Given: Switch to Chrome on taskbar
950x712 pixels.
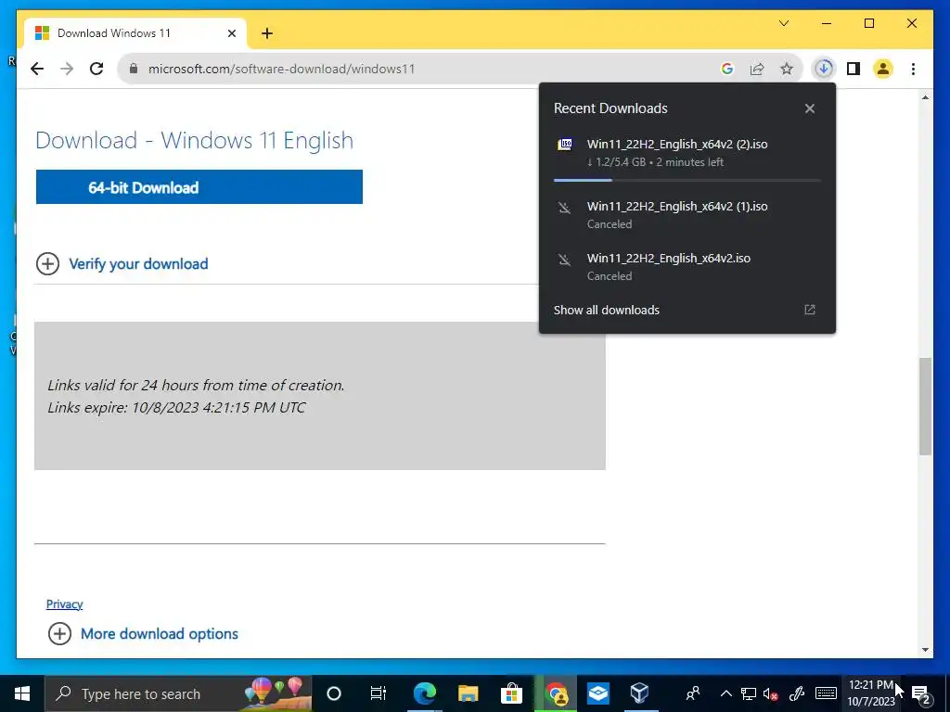Looking at the screenshot, I should (556, 693).
